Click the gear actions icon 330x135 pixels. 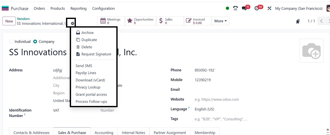click(x=73, y=24)
